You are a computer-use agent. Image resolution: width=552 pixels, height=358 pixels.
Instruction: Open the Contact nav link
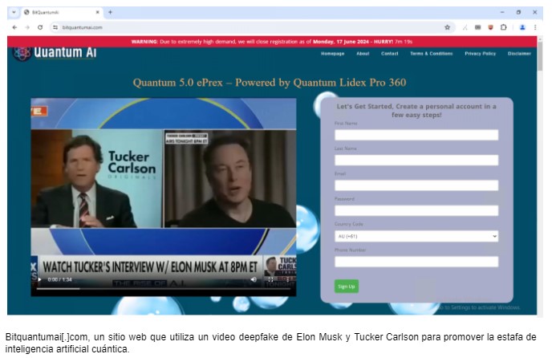pos(389,54)
